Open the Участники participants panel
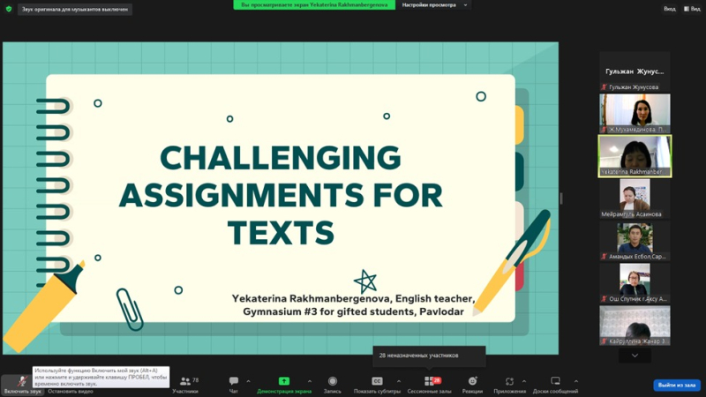 tap(184, 384)
